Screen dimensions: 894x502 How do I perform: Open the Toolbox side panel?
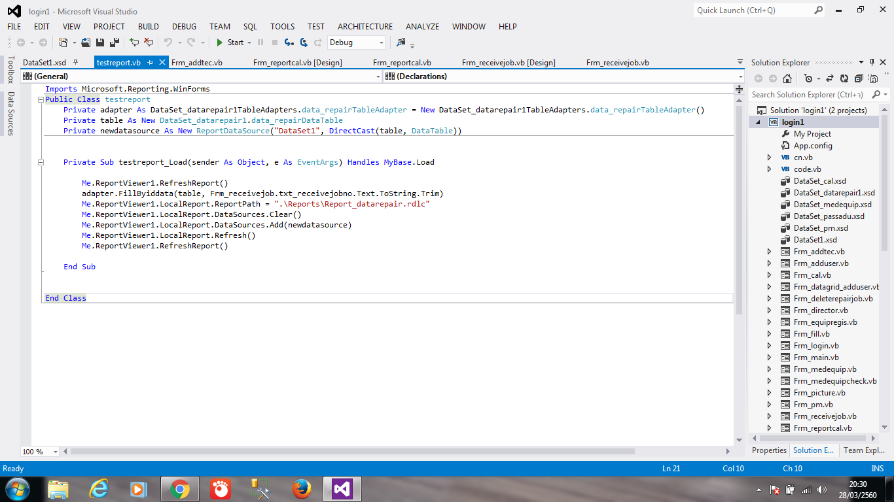pyautogui.click(x=10, y=70)
